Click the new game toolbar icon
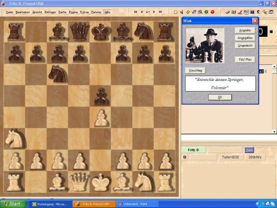The height and width of the screenshot is (208, 277). (x=176, y=12)
